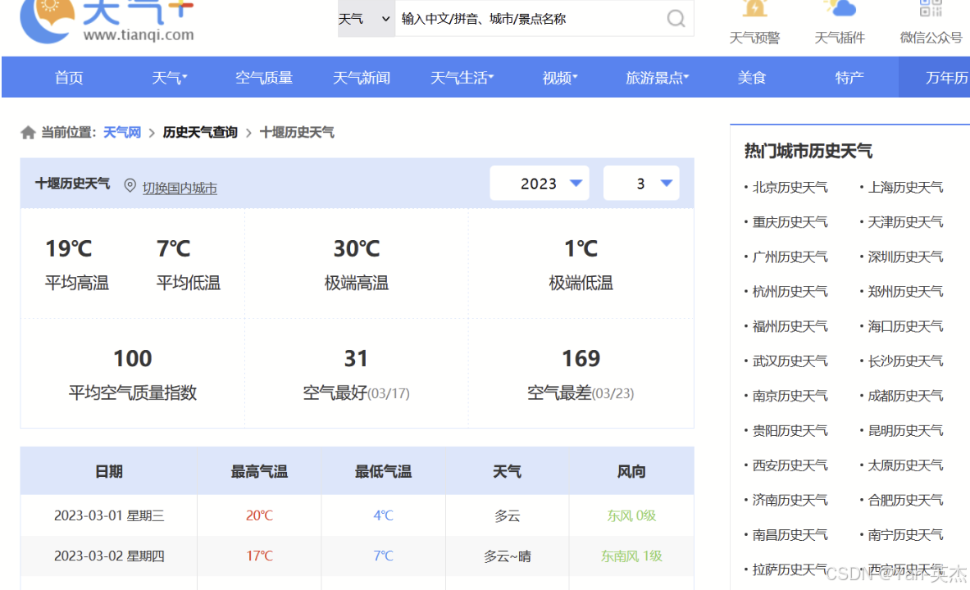Image resolution: width=970 pixels, height=590 pixels.
Task: Open 成都历史天气 in popular cities
Action: (x=905, y=396)
